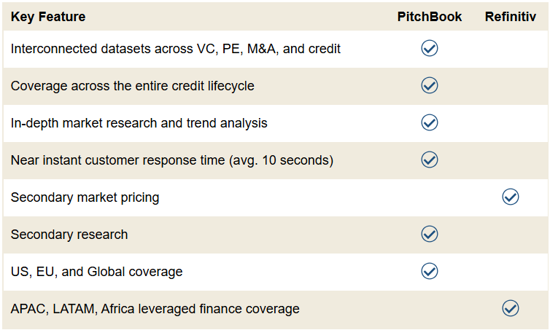Screen dimensions: 550x330
Task: Click the PitchBook checkmark for interconnected datasets
Action: (x=430, y=48)
